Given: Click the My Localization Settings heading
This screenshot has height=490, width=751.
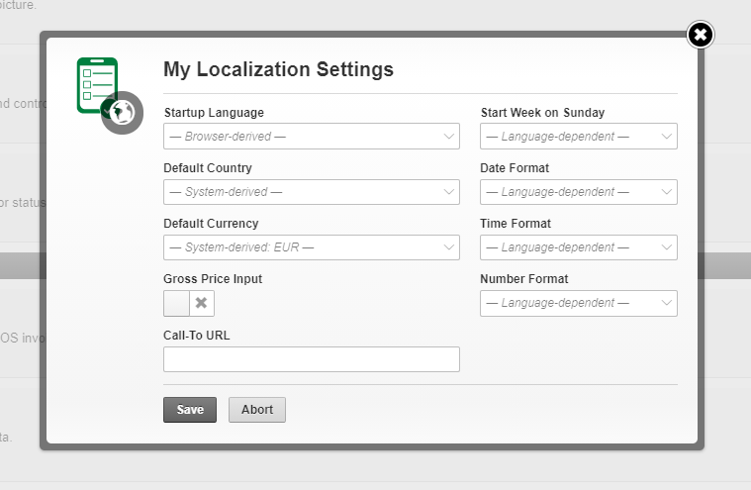Looking at the screenshot, I should tap(278, 69).
